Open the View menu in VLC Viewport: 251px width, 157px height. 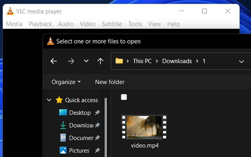click(x=155, y=24)
